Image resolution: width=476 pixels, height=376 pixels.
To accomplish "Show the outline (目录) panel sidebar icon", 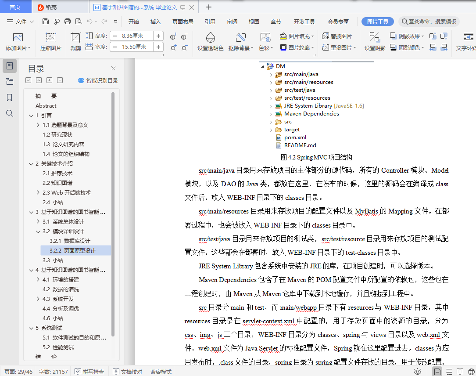I will coord(9,65).
